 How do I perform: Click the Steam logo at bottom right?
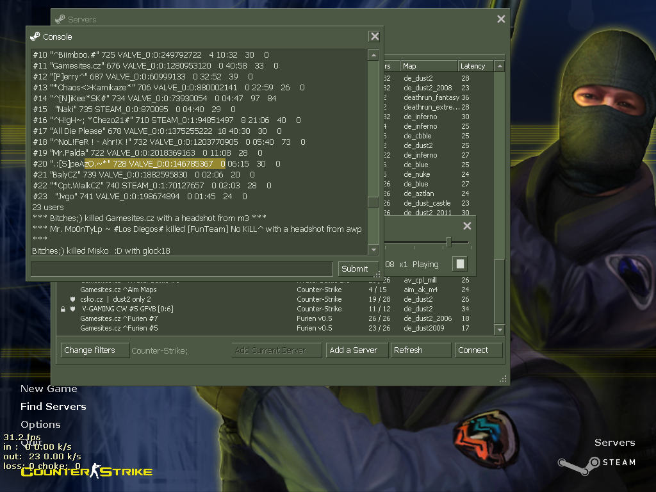[579, 465]
